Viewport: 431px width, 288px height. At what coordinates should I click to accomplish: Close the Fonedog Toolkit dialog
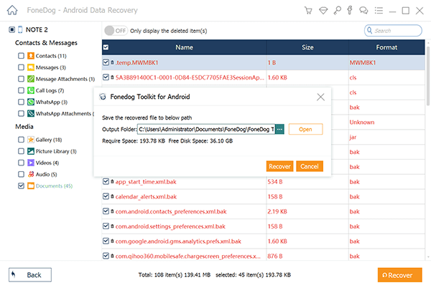(x=320, y=97)
